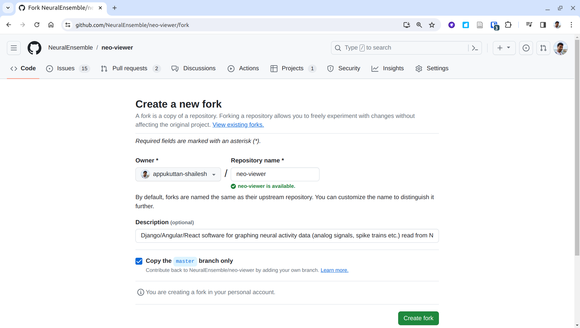
Task: Open the global navigation hamburger menu
Action: click(13, 48)
